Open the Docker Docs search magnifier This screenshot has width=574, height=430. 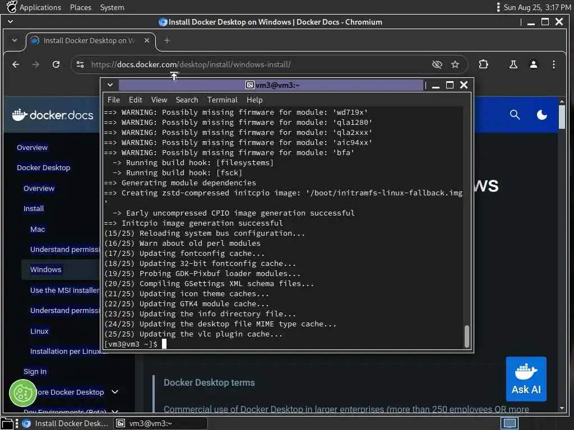tap(515, 115)
